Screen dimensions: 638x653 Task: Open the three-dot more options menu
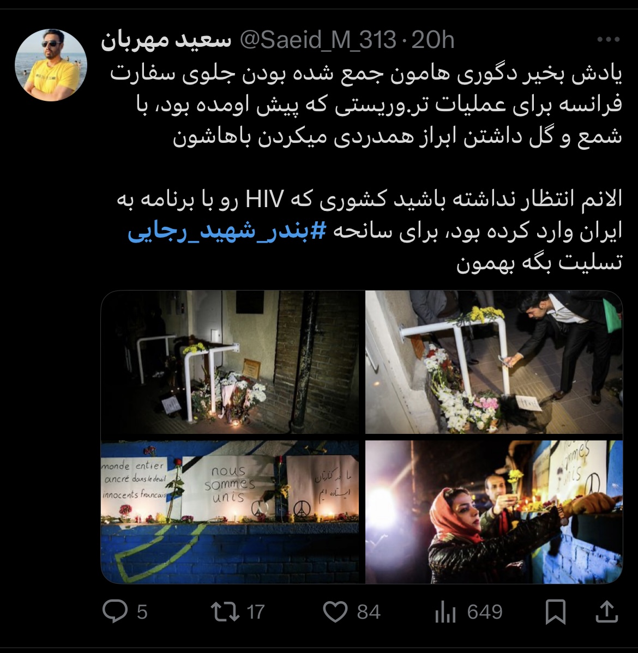(609, 40)
